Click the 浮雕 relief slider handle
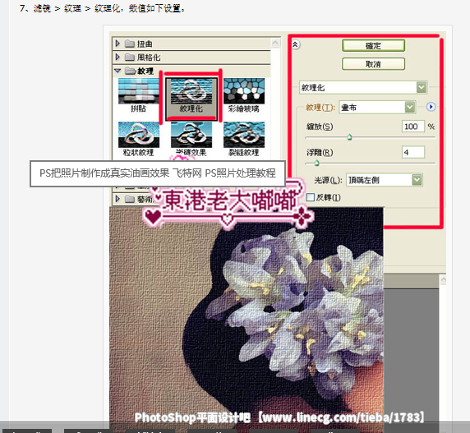The width and height of the screenshot is (470, 433). coord(316,164)
